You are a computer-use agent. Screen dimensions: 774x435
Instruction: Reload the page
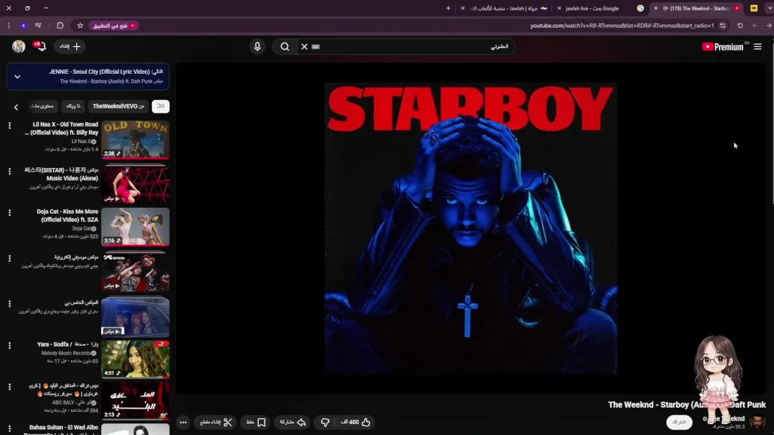click(x=740, y=25)
